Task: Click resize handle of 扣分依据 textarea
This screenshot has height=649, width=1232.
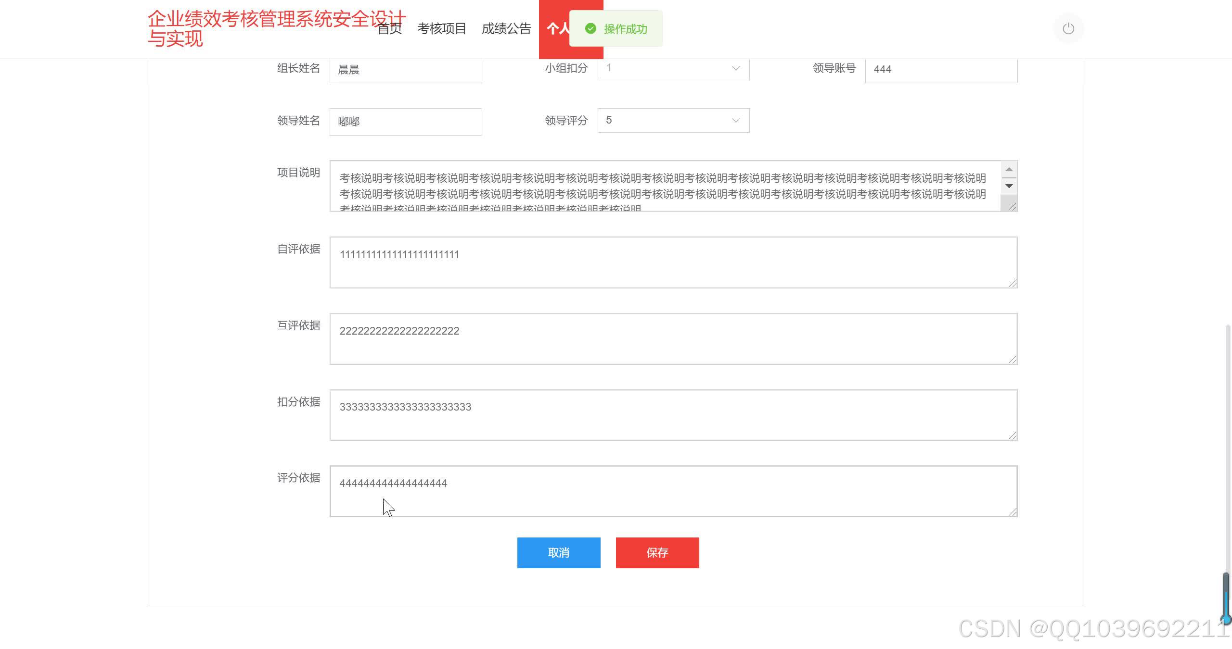Action: click(1012, 436)
